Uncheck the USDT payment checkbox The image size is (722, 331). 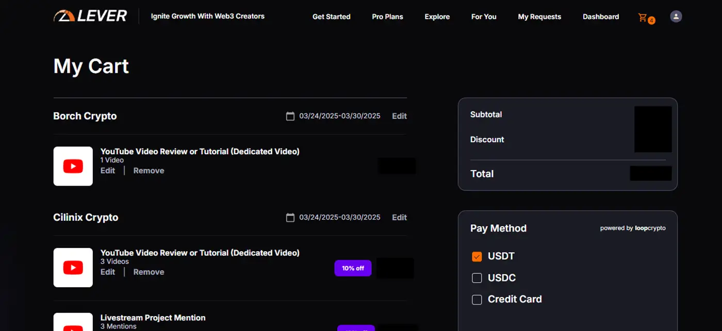477,256
